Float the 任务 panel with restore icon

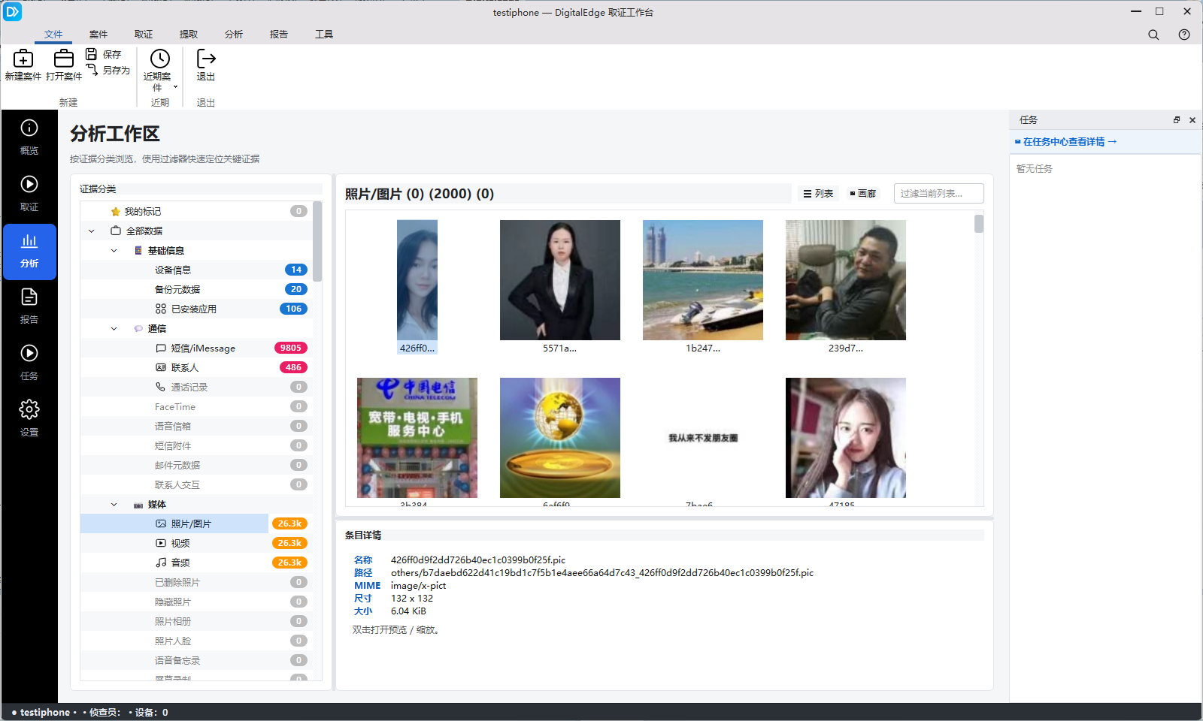[1177, 120]
